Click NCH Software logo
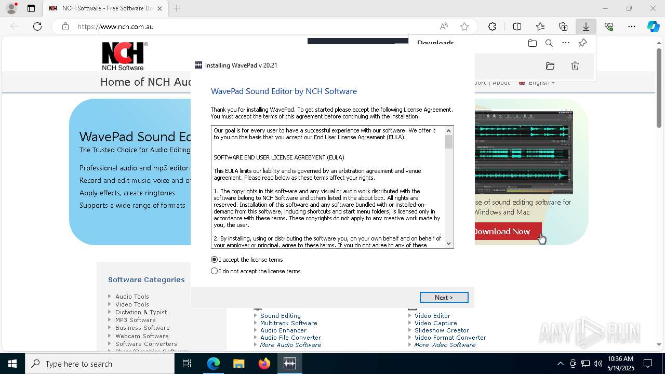 tap(125, 56)
